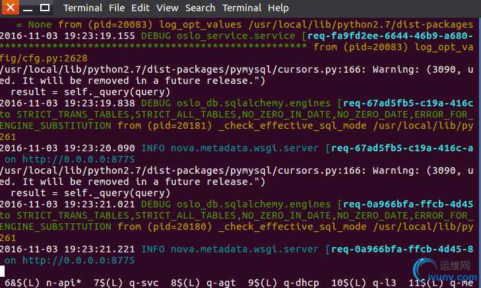The height and width of the screenshot is (288, 481).
Task: Close the terminal window
Action: coord(9,9)
